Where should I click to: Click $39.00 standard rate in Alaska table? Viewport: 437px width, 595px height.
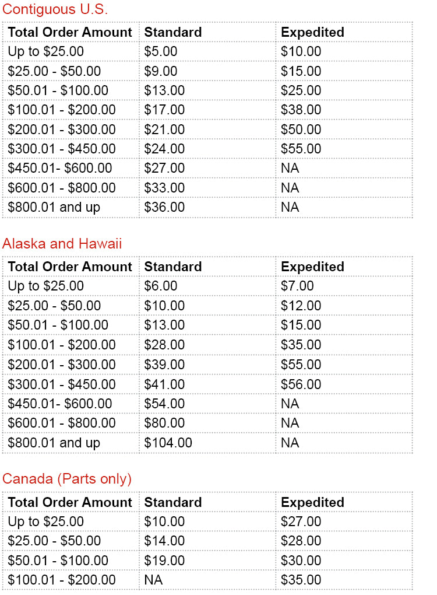click(x=164, y=365)
